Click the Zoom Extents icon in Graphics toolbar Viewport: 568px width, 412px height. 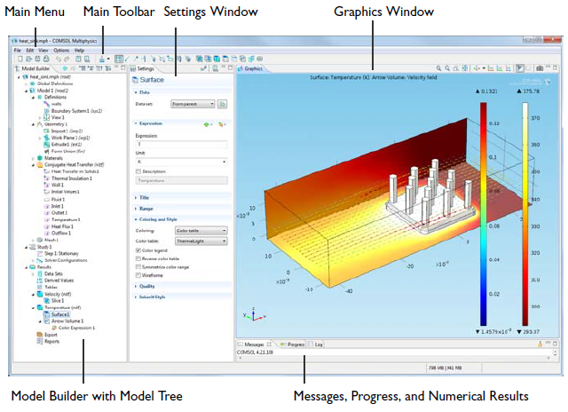(465, 68)
